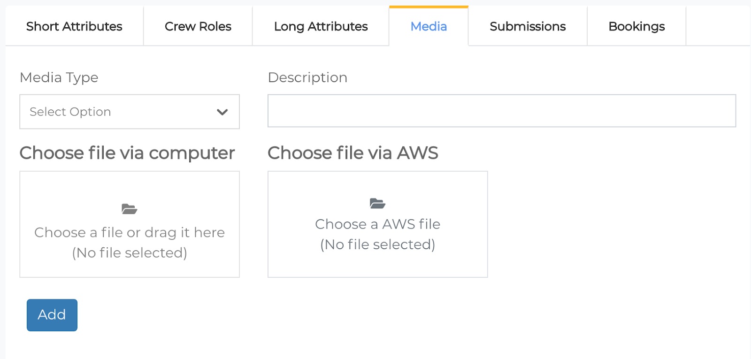The width and height of the screenshot is (751, 359).
Task: Open the Crew Roles tab
Action: 198,26
